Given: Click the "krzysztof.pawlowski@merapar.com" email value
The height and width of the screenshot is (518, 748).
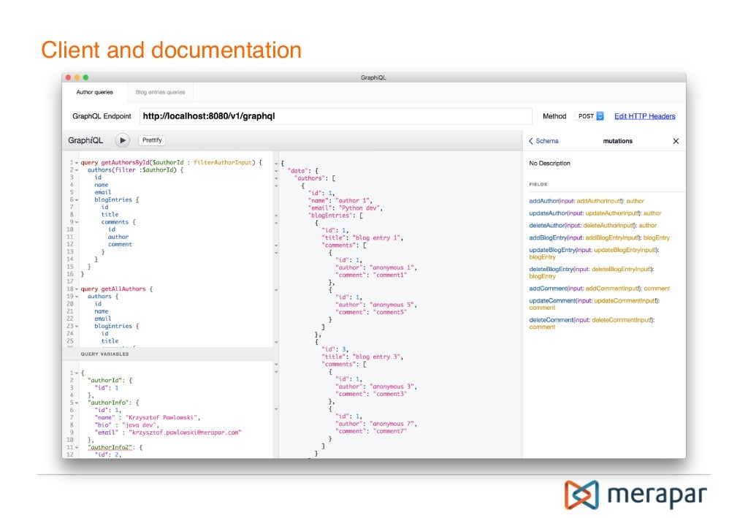Looking at the screenshot, I should click(186, 433).
